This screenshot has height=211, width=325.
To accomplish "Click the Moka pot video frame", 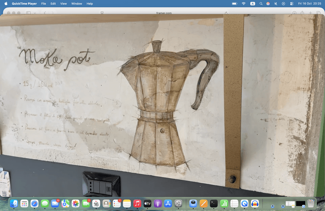I will (162, 105).
